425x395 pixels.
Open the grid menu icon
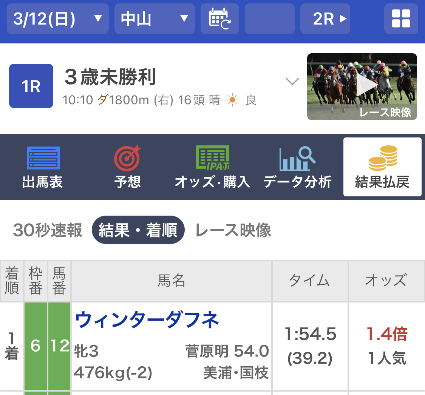401,19
